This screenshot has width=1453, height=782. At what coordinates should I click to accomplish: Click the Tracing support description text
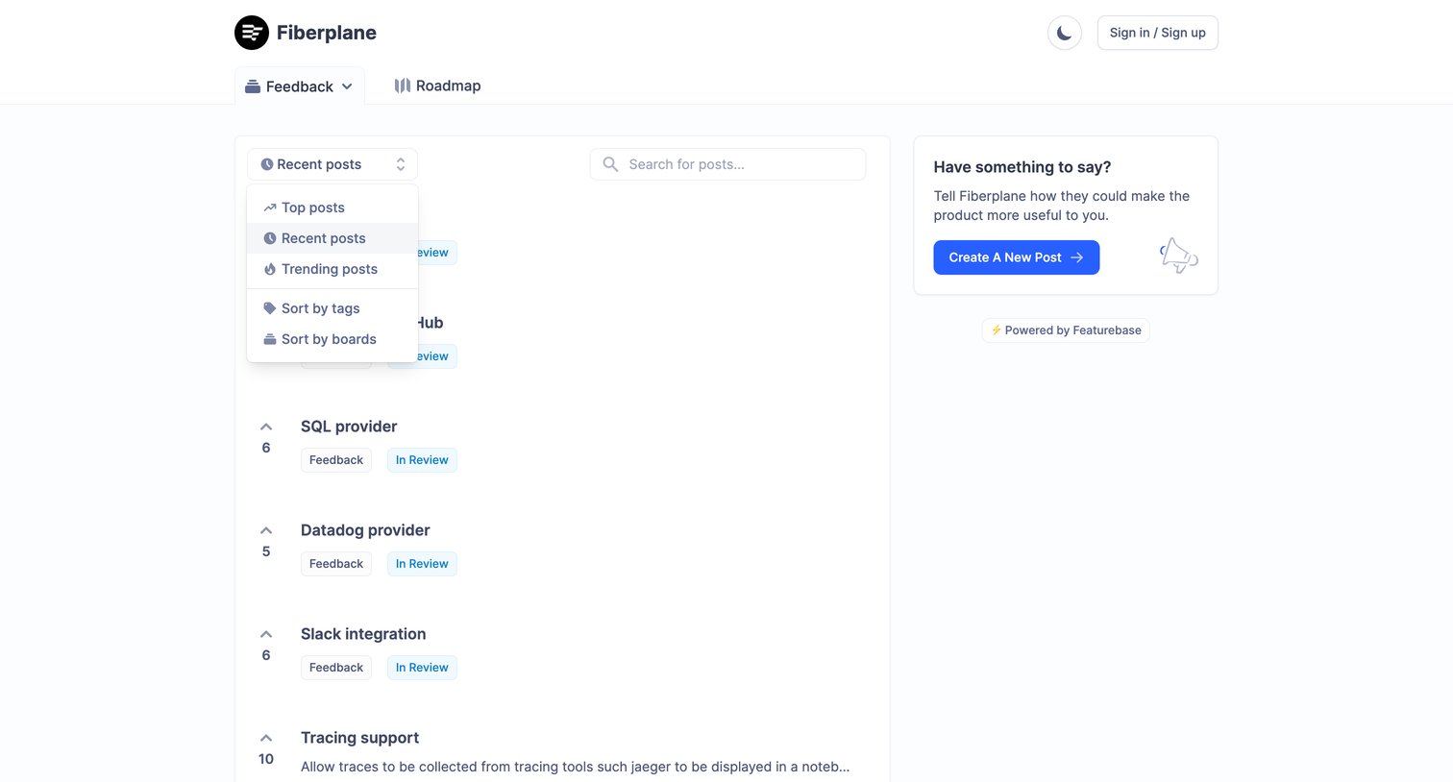[575, 767]
